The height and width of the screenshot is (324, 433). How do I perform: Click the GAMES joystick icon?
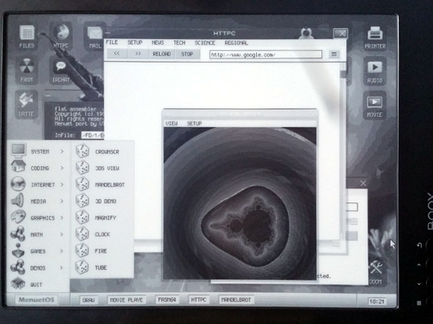(18, 250)
